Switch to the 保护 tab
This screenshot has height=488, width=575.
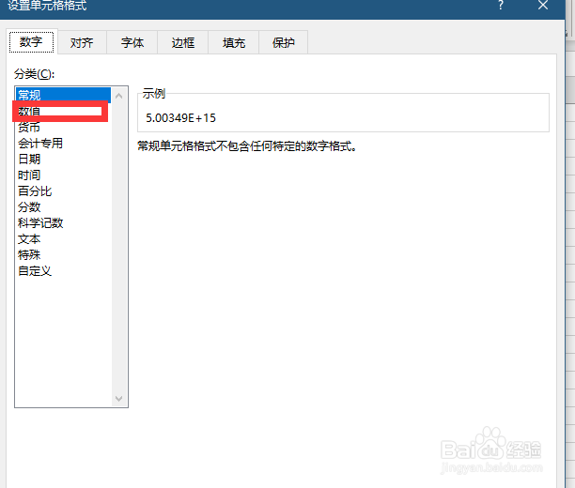284,43
